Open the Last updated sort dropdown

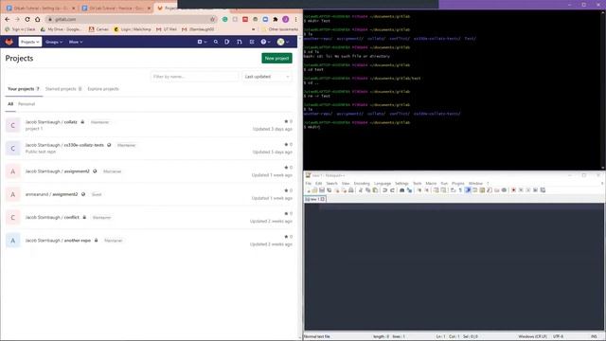(x=267, y=77)
